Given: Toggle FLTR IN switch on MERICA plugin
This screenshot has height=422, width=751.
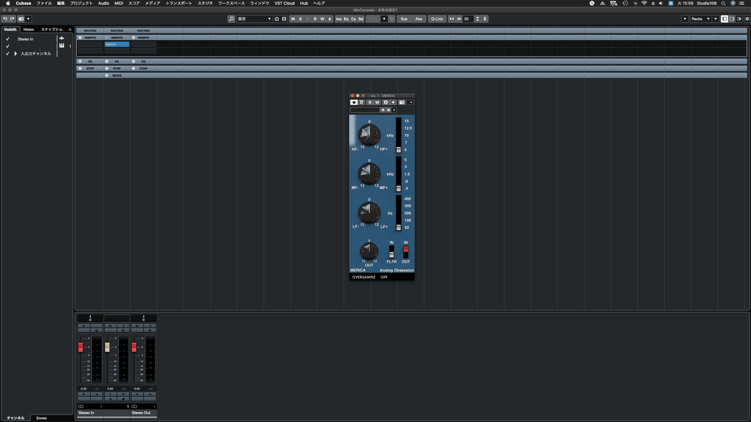Looking at the screenshot, I should click(391, 252).
